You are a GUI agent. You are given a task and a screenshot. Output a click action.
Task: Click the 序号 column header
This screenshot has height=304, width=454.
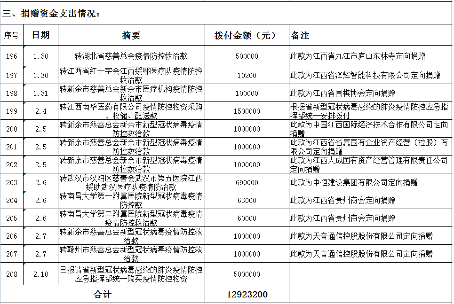click(x=12, y=35)
